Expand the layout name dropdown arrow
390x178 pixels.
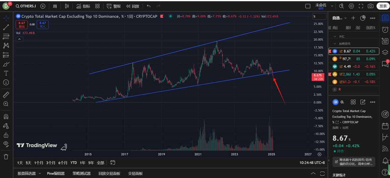(x=332, y=6)
